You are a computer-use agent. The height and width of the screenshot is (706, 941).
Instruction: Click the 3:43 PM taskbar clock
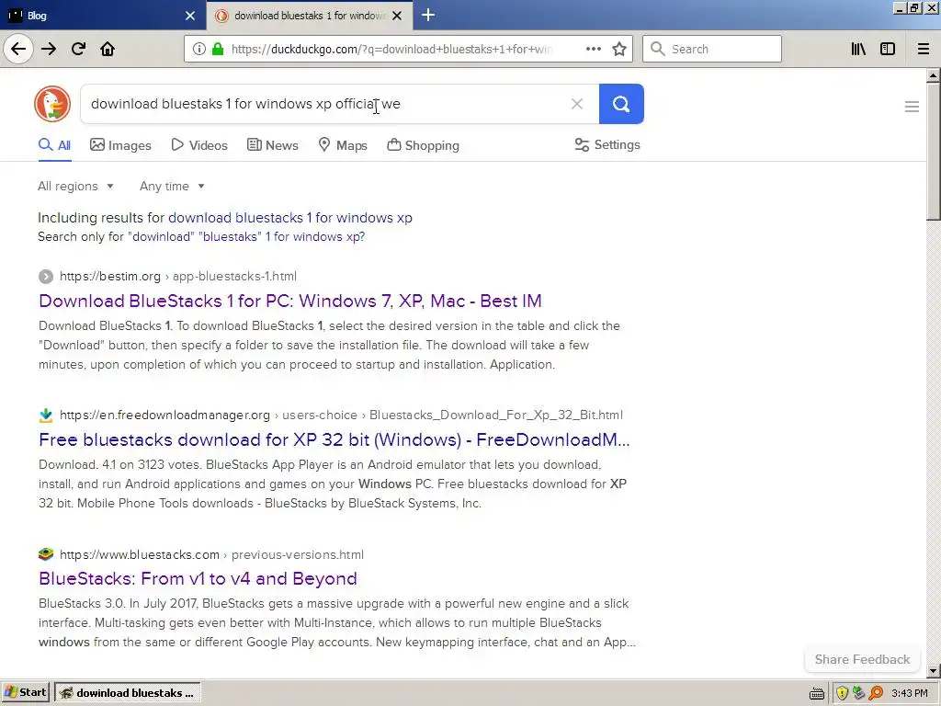(x=910, y=693)
